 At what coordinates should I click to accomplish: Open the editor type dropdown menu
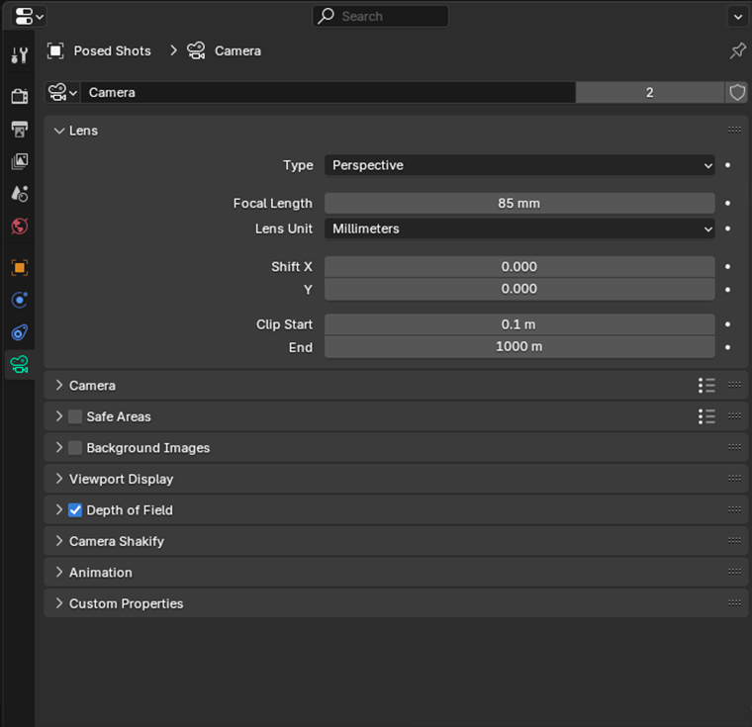tap(29, 16)
